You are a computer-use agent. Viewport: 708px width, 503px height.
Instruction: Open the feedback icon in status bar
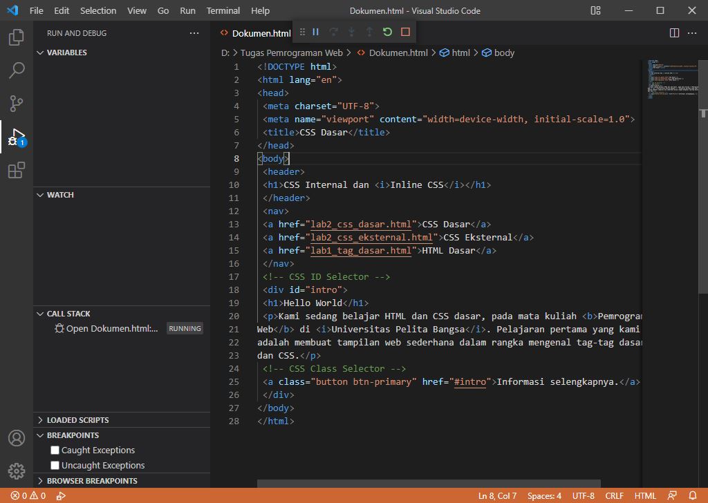tap(672, 496)
